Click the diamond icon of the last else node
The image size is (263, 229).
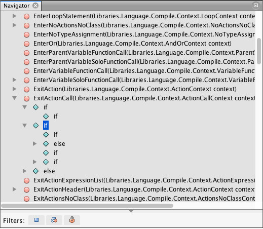(36, 171)
